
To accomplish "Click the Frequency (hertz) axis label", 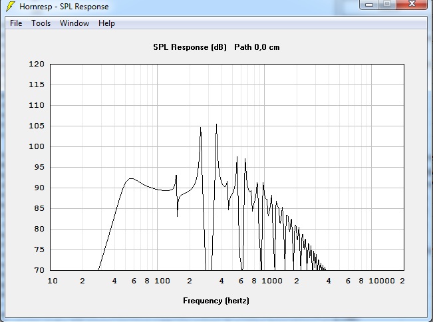I will (x=216, y=301).
